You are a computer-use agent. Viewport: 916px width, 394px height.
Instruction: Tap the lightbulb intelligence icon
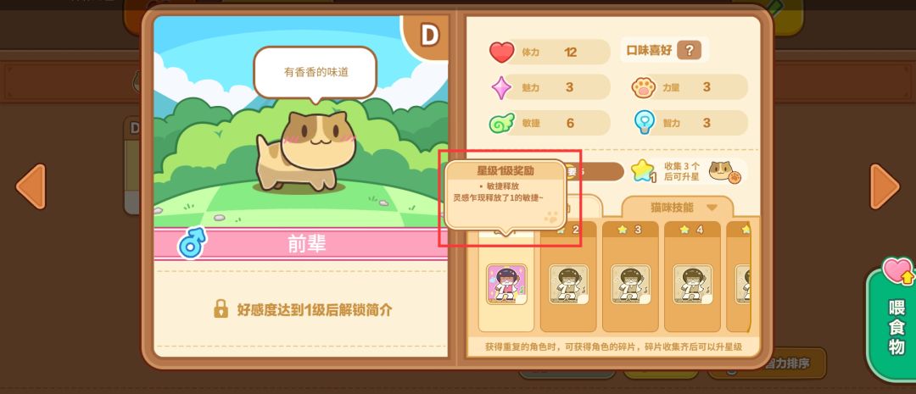tap(644, 123)
